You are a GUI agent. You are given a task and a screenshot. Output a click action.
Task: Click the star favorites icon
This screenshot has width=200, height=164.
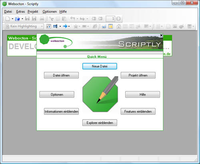pyautogui.click(x=76, y=26)
